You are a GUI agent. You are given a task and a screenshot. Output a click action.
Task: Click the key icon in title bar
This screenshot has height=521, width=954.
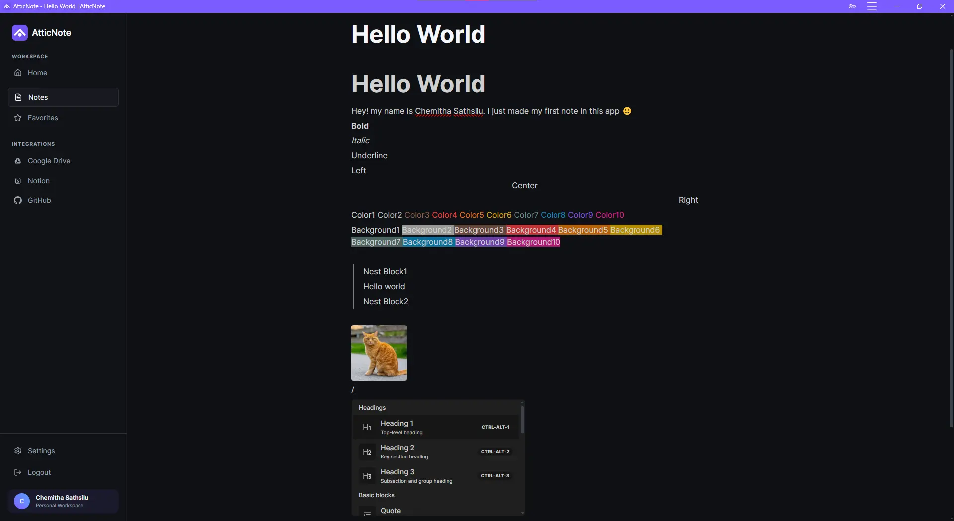tap(852, 6)
